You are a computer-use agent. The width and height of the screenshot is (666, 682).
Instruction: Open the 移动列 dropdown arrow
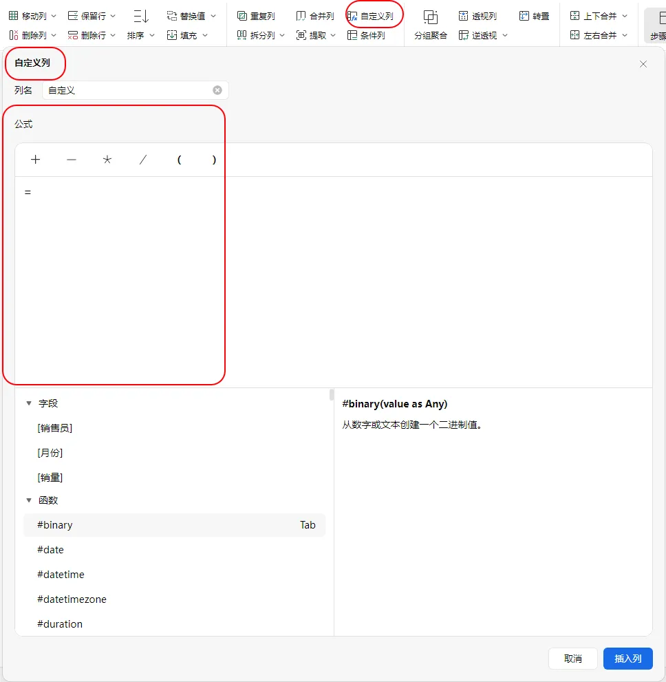tap(54, 16)
